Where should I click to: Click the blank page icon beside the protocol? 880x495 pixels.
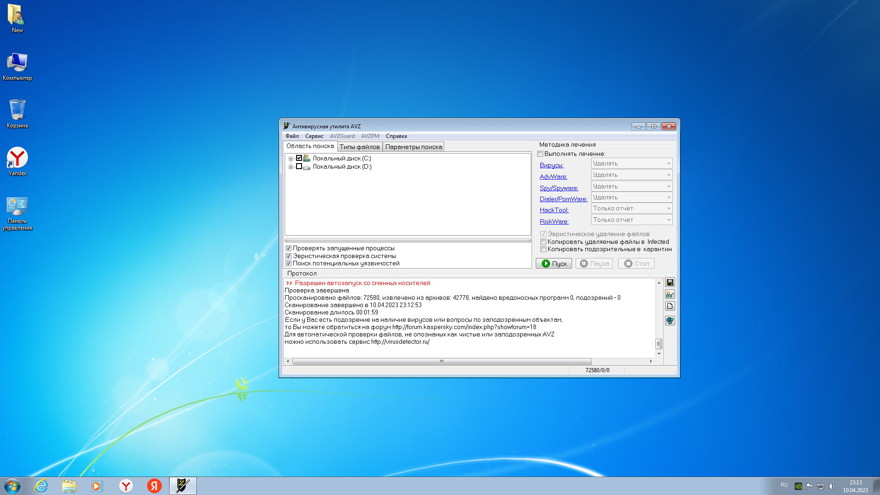coord(670,306)
